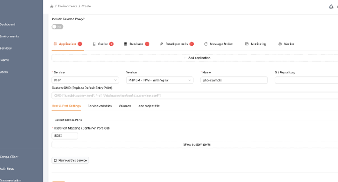Switch to the Cache tab
Screen dimensions: 338x182
click(103, 44)
